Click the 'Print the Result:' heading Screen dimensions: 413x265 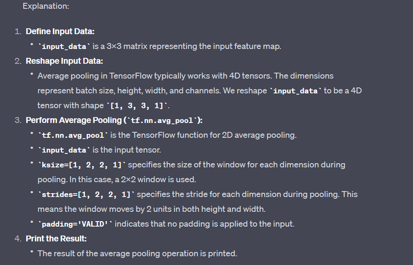tap(56, 239)
